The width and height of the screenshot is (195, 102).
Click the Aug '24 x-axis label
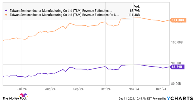[50, 89]
